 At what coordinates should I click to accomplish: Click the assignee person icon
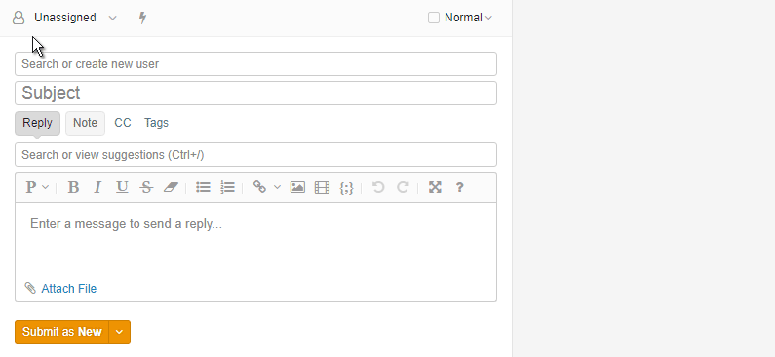point(19,18)
